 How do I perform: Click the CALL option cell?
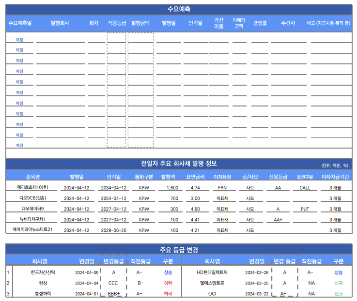305,187
